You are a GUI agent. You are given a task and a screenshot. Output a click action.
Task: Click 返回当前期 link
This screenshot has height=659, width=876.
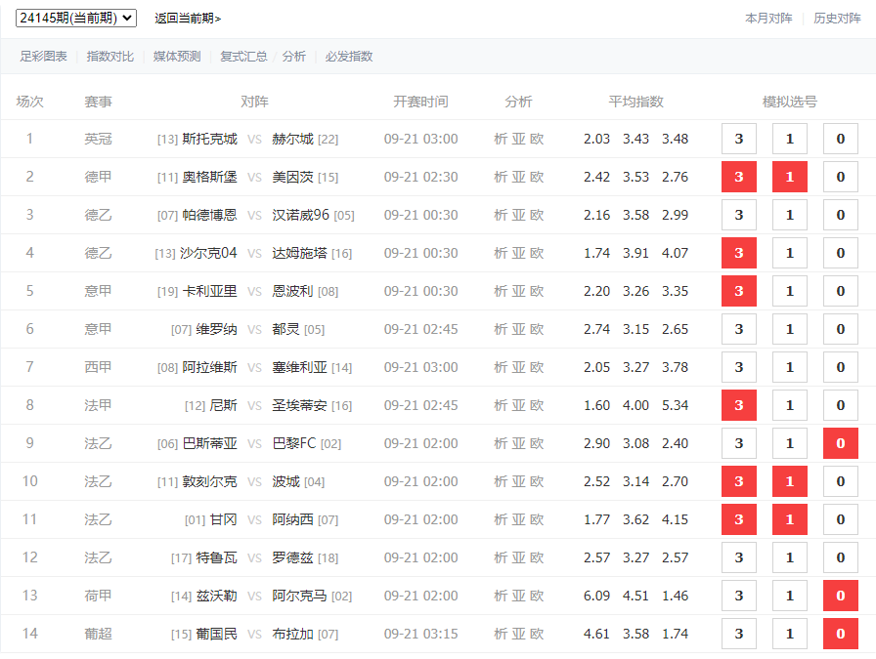click(187, 19)
